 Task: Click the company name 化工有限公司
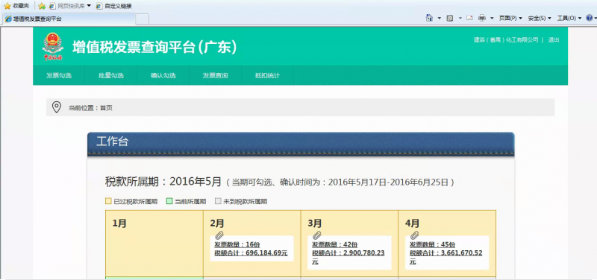pos(506,40)
